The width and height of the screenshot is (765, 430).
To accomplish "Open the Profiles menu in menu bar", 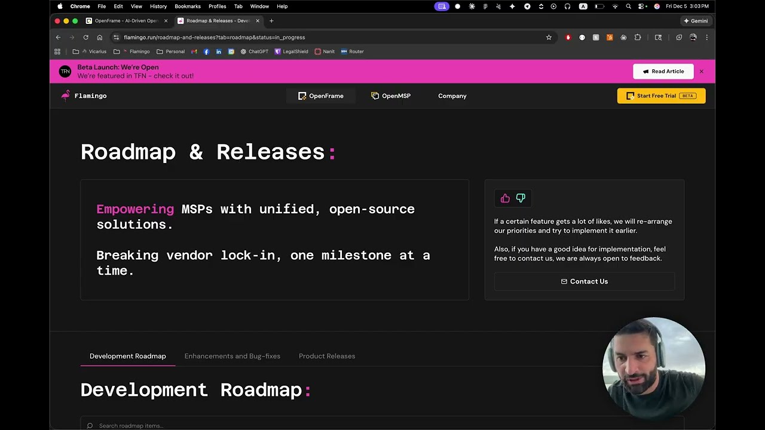I will [217, 6].
